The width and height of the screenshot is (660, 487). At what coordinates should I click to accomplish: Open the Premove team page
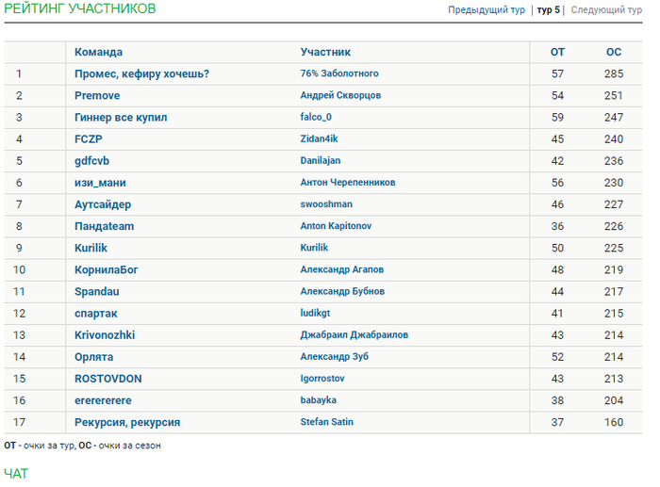97,95
